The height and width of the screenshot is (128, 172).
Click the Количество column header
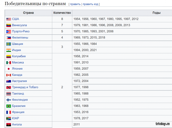coord(62,13)
